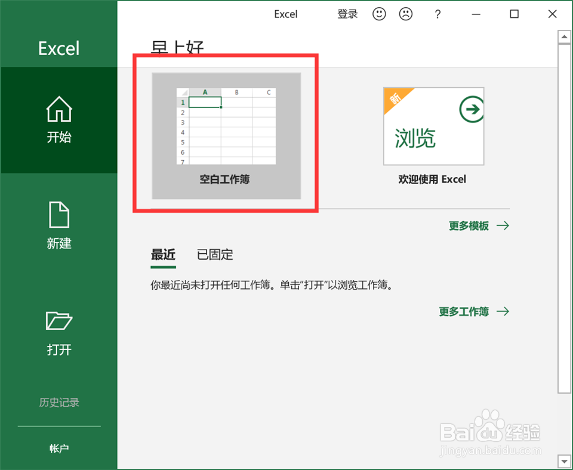Image resolution: width=573 pixels, height=470 pixels.
Task: Switch to the 已固定 tab
Action: point(215,254)
